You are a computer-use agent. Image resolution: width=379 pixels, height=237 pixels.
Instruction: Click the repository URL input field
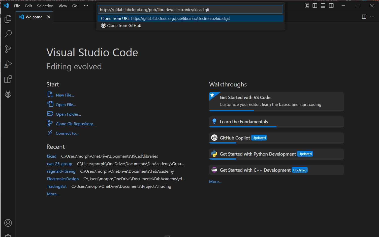coord(190,9)
